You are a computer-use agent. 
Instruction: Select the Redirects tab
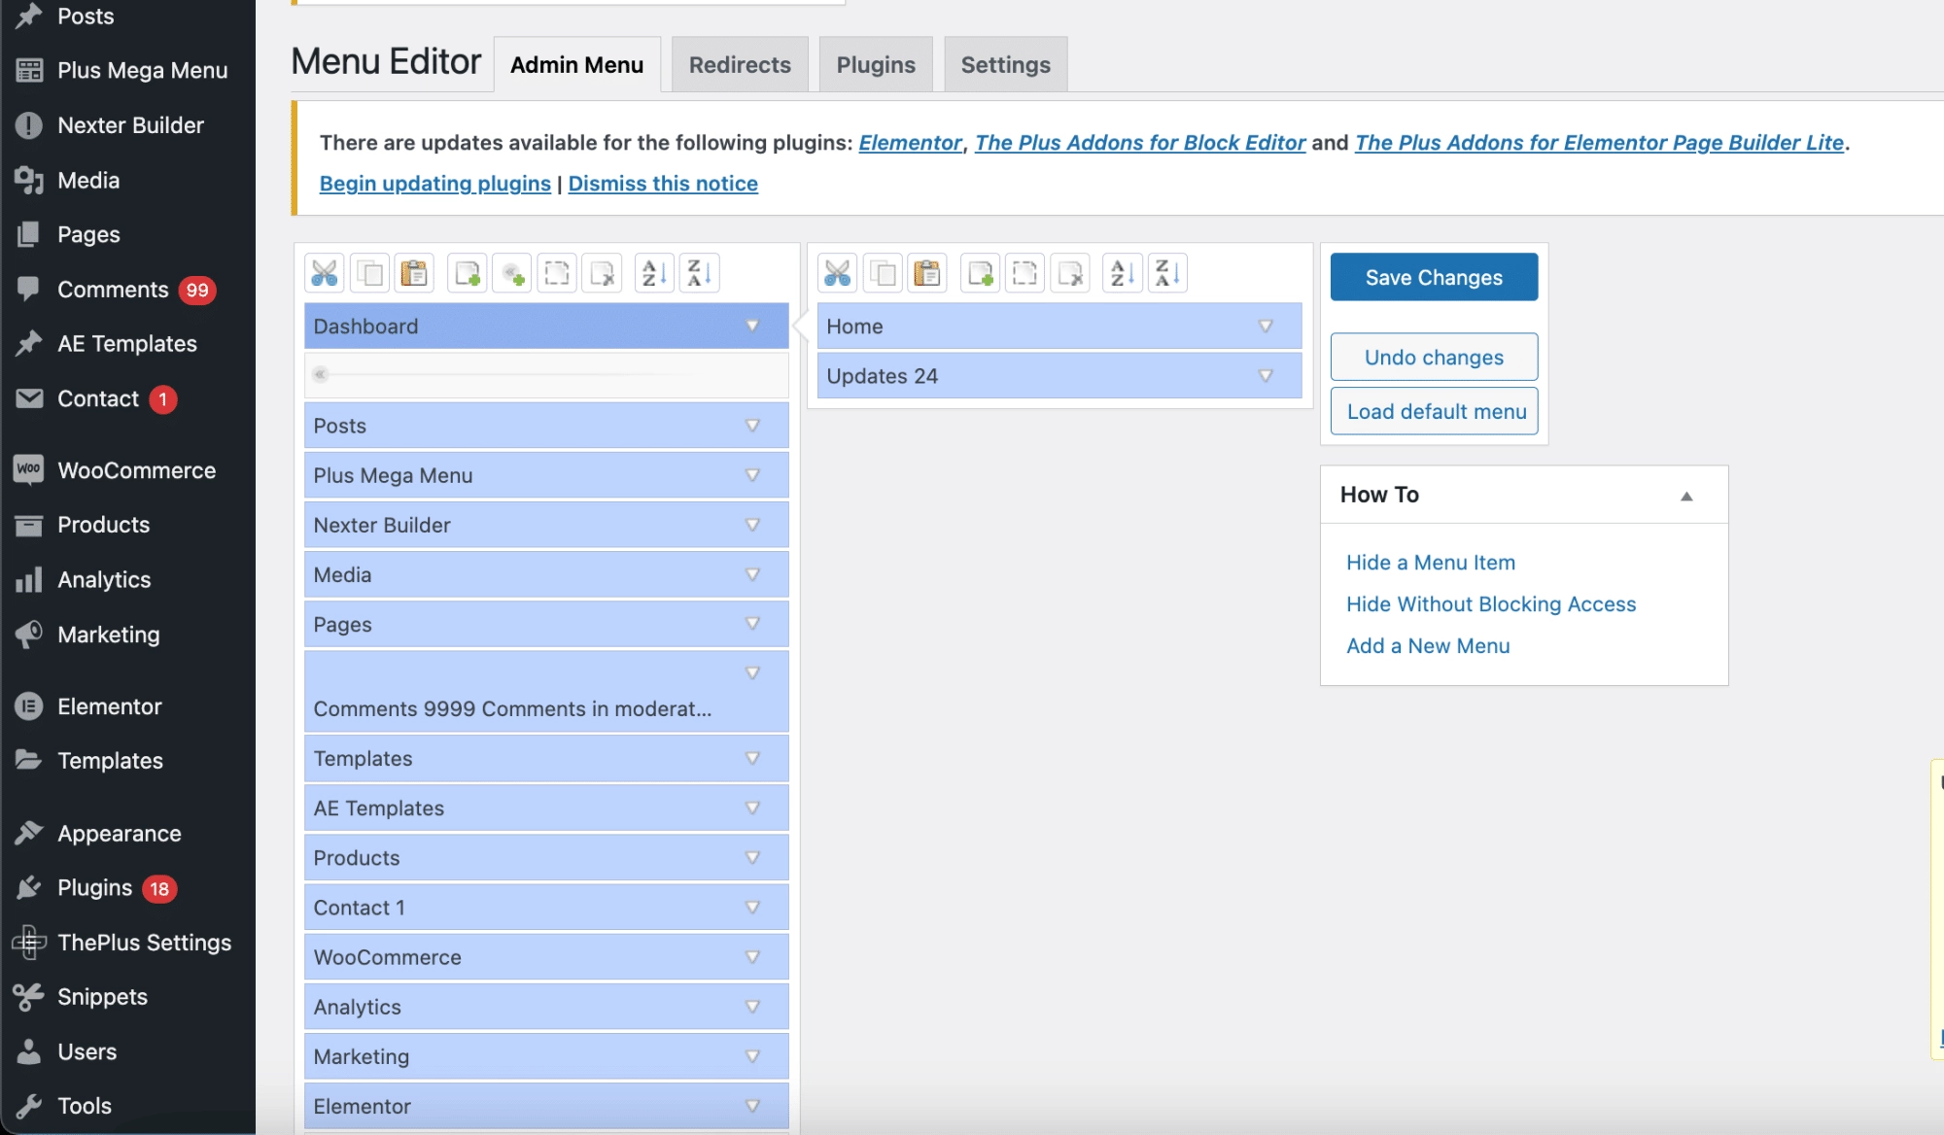pyautogui.click(x=741, y=63)
